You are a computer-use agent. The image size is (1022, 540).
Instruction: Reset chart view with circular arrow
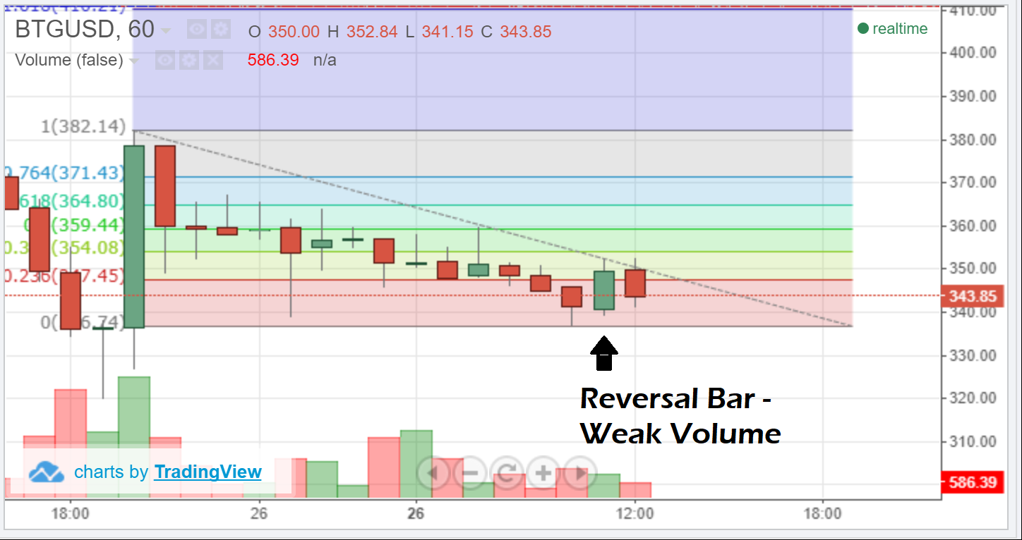click(506, 473)
